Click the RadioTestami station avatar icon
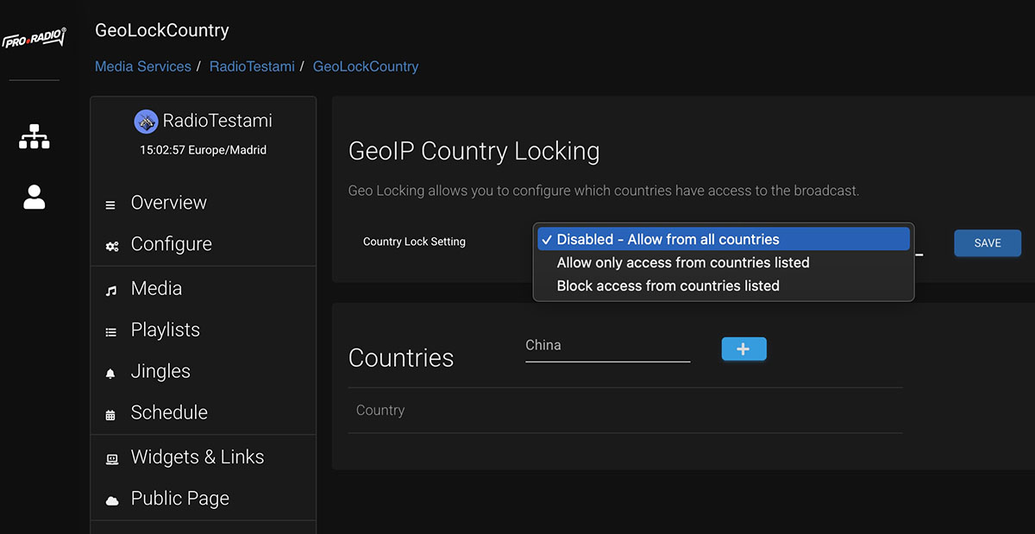This screenshot has width=1035, height=534. click(146, 121)
